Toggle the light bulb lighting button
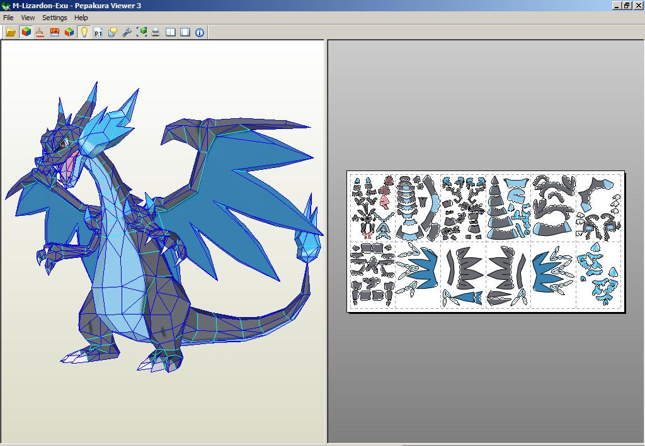Image resolution: width=645 pixels, height=446 pixels. point(84,32)
